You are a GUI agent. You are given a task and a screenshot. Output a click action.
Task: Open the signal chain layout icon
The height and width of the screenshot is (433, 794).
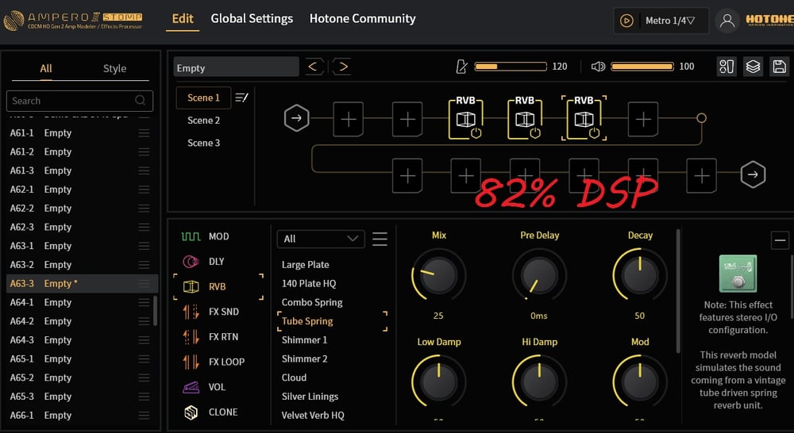(x=727, y=67)
